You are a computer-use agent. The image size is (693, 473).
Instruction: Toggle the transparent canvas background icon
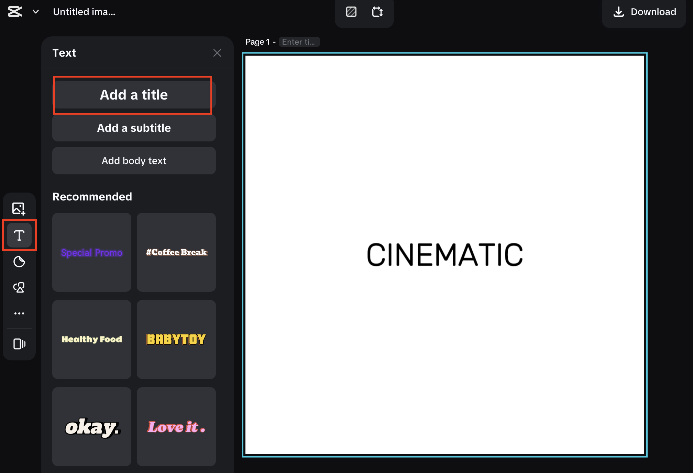coord(351,12)
